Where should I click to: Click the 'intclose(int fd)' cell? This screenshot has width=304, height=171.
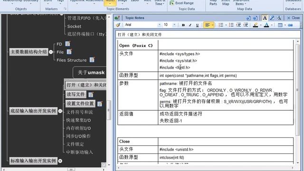[226, 157]
